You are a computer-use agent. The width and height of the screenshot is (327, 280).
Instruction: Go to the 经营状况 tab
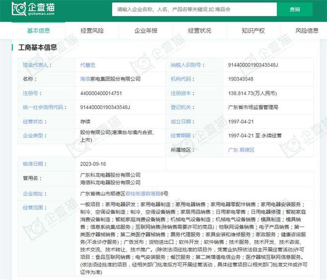pos(200,31)
